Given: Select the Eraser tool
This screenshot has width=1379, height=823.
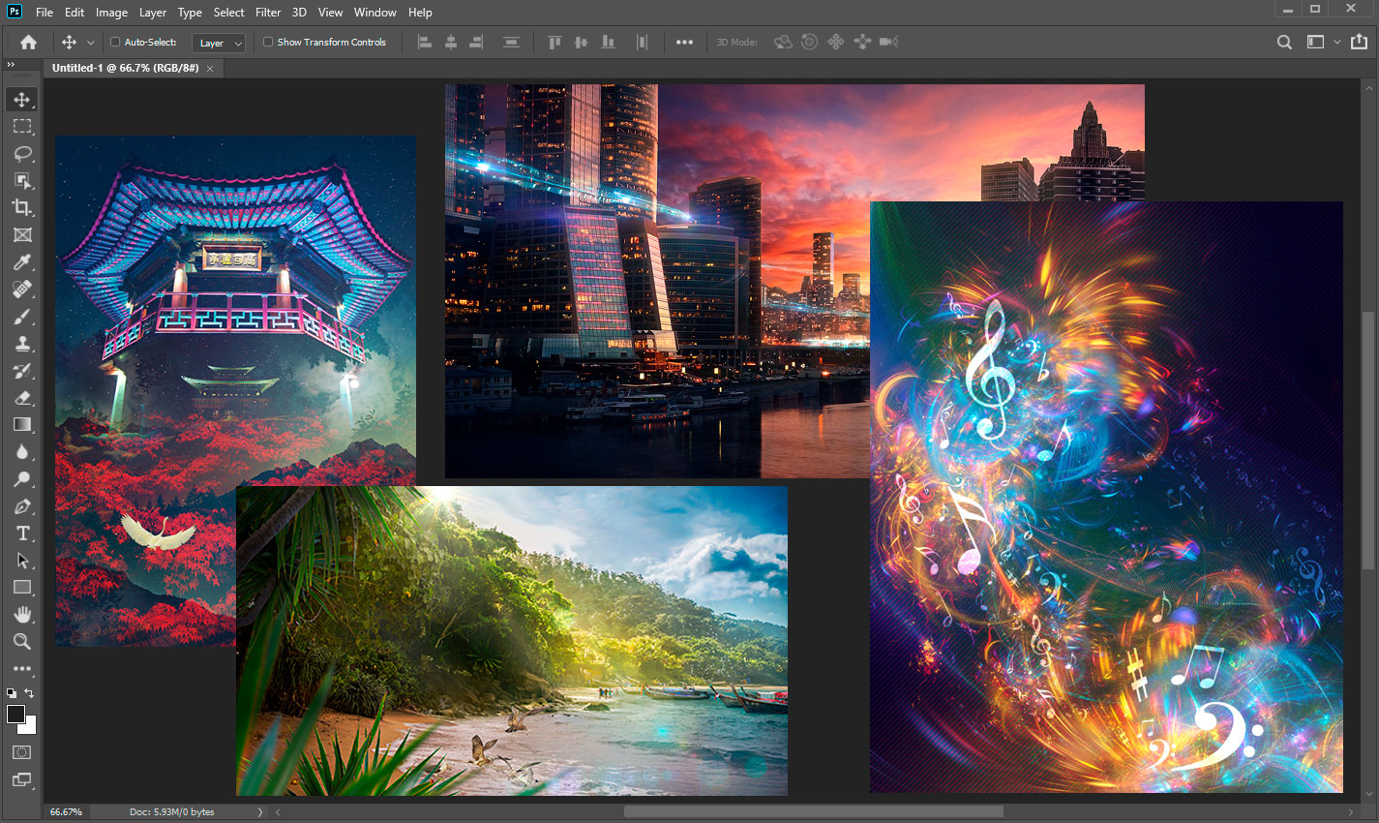Looking at the screenshot, I should [22, 398].
